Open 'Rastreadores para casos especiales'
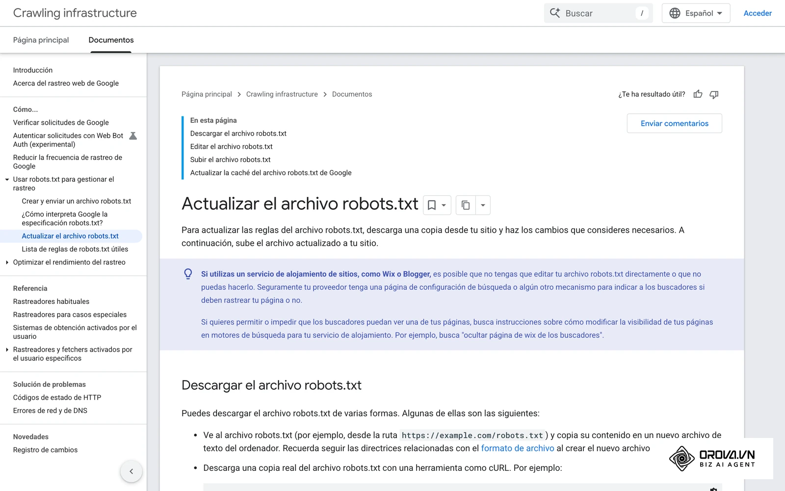 tap(70, 315)
